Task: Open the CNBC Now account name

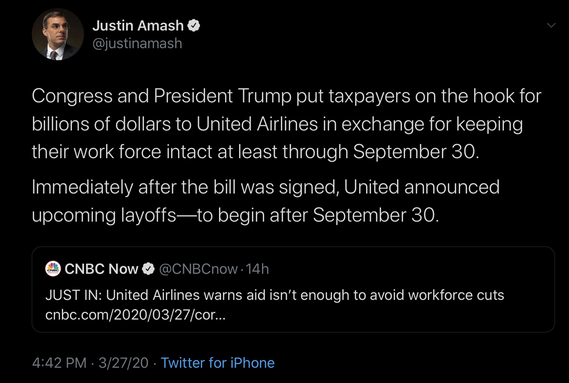Action: [101, 269]
